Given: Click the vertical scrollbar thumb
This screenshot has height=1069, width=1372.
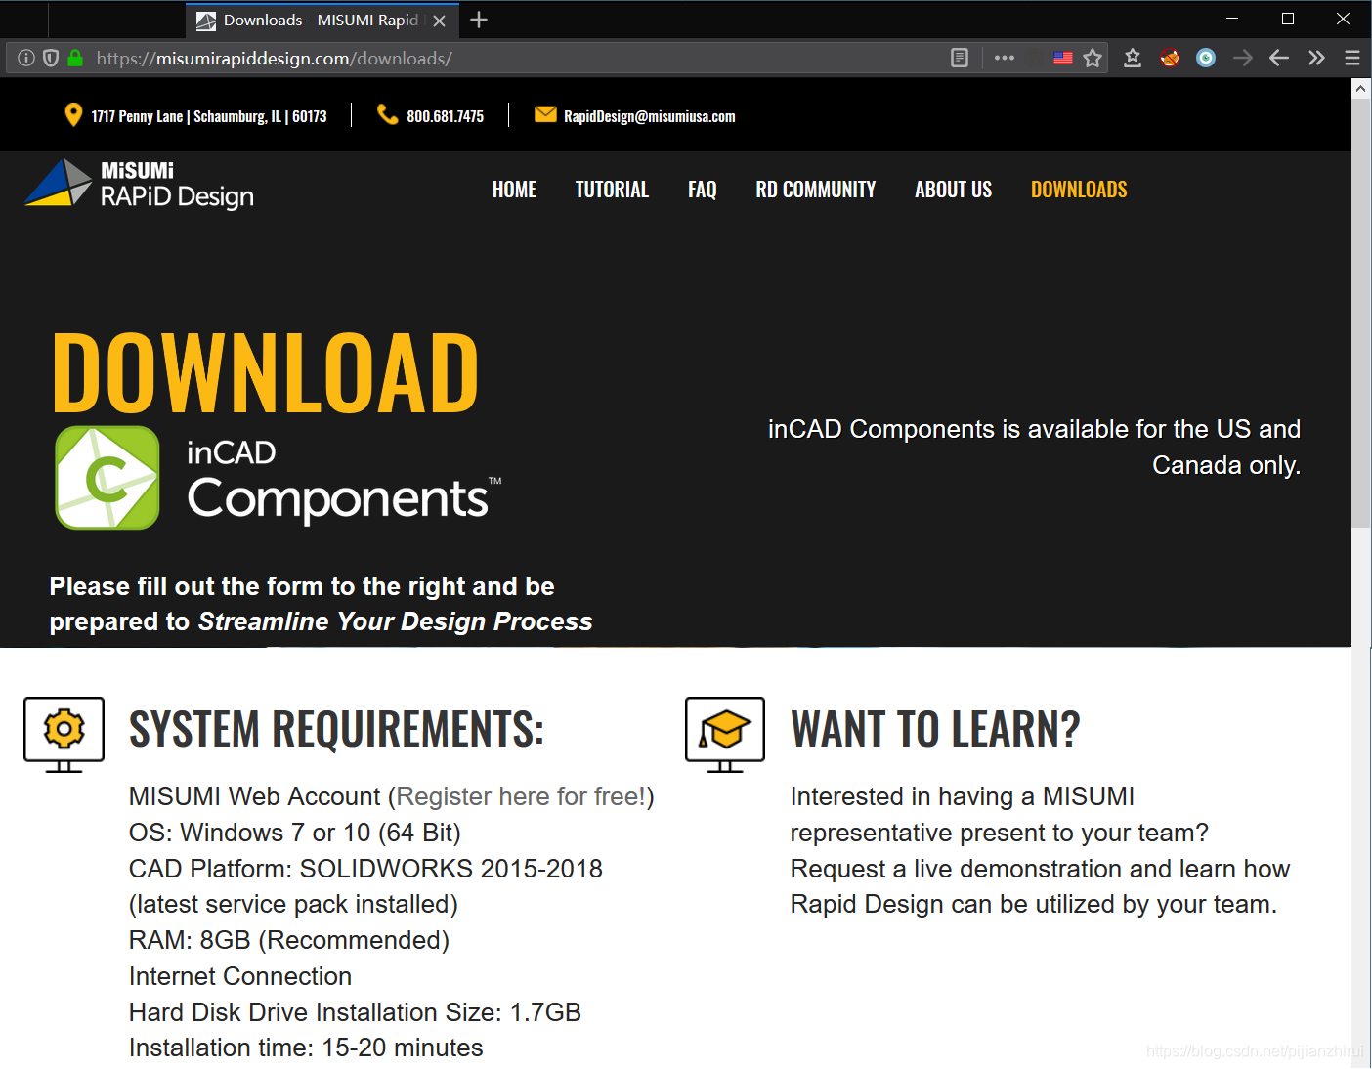Looking at the screenshot, I should point(1360,313).
